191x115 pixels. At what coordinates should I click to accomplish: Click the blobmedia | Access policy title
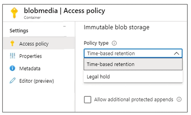click(64, 11)
